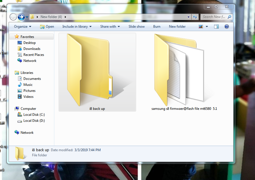Select Libraries in navigation pane
Image resolution: width=255 pixels, height=180 pixels.
pos(27,73)
